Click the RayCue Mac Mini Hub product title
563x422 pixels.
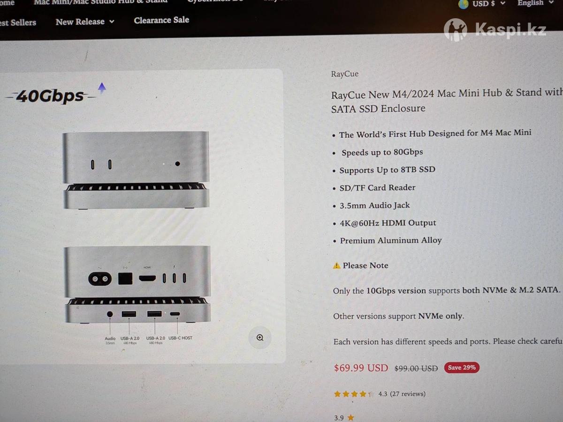point(447,101)
